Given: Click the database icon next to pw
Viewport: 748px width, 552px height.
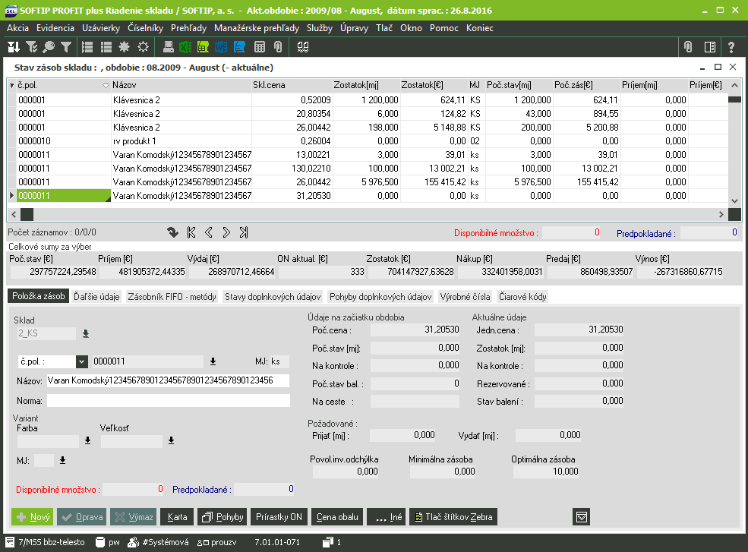Looking at the screenshot, I should 100,542.
